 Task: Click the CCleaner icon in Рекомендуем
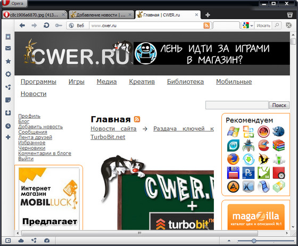click(263, 145)
